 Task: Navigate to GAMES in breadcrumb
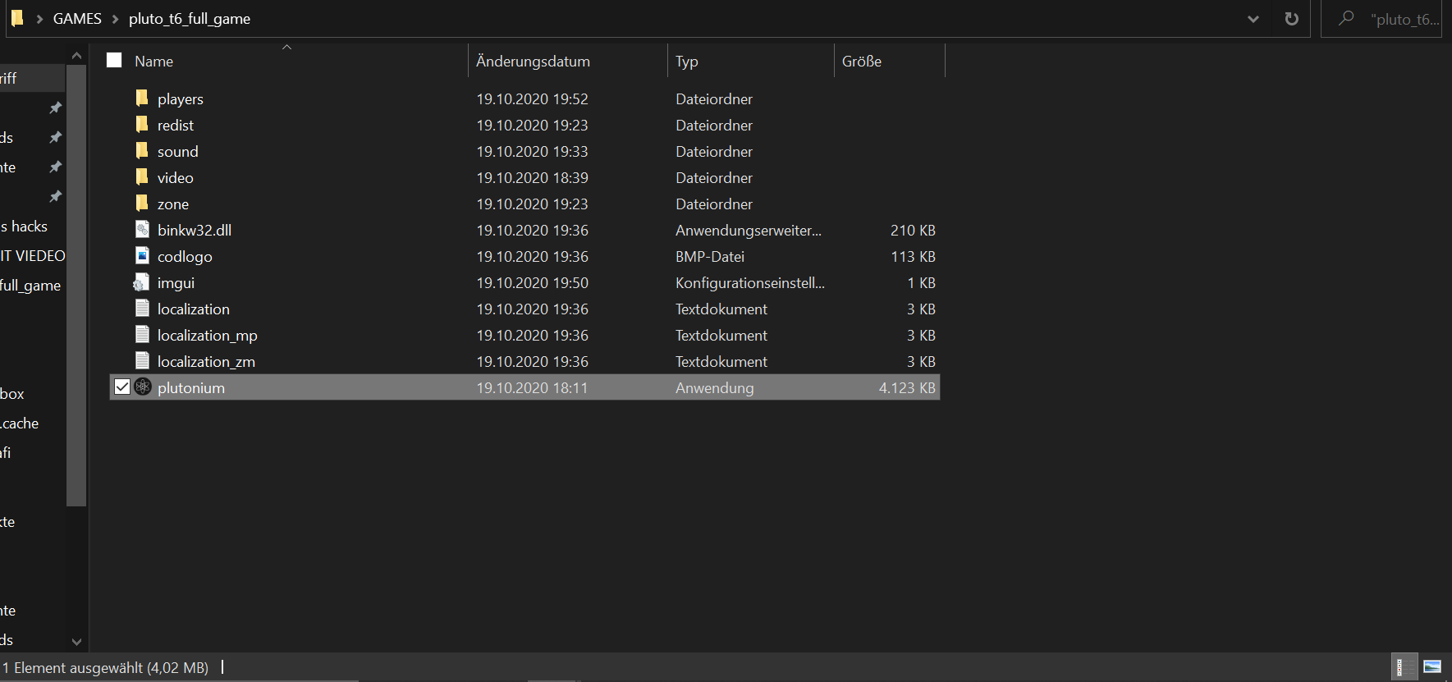(x=77, y=18)
